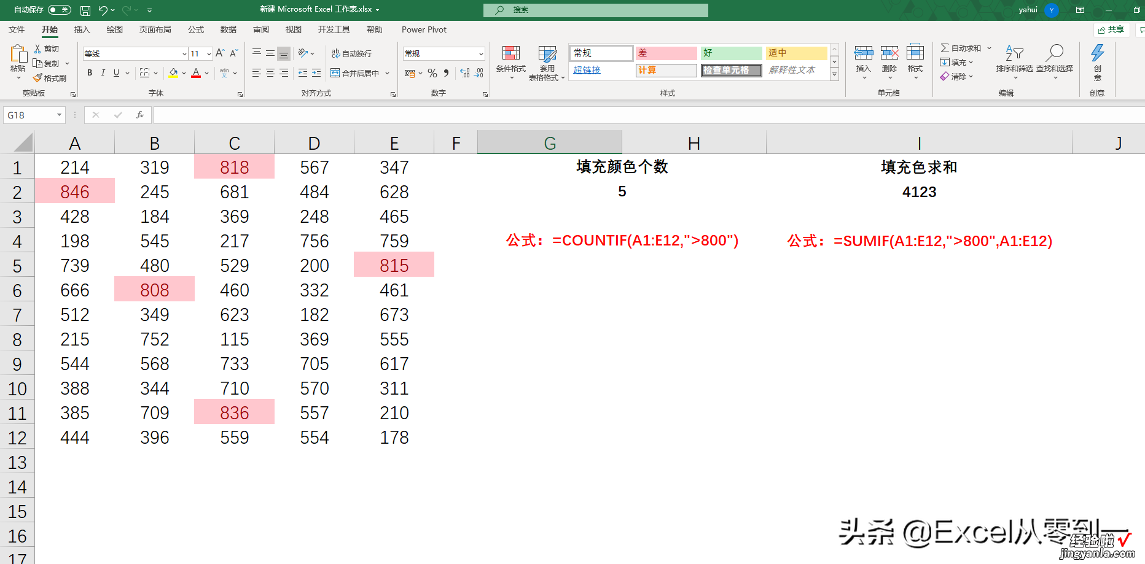Click the Paste clipboard icon
The height and width of the screenshot is (564, 1145).
(x=18, y=54)
